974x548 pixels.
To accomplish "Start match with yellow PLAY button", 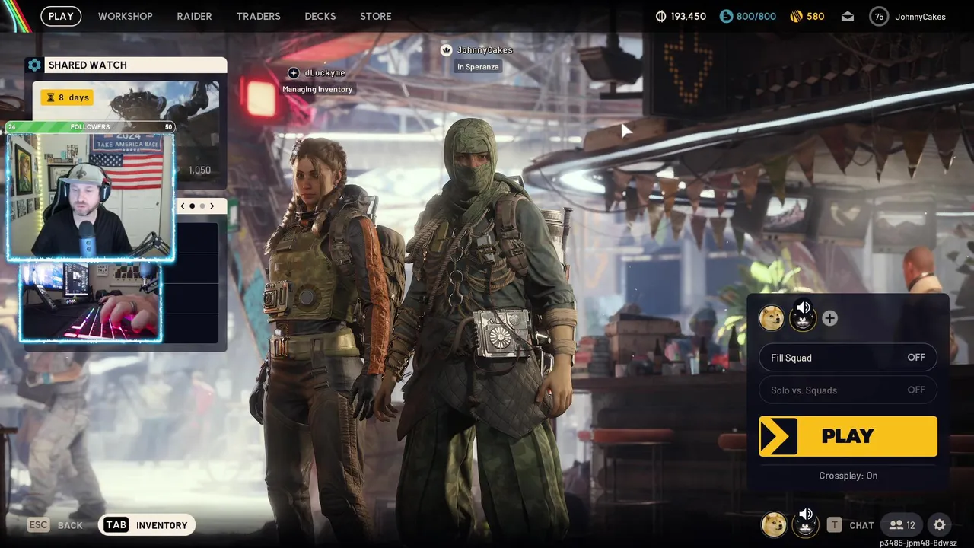I will pos(848,436).
